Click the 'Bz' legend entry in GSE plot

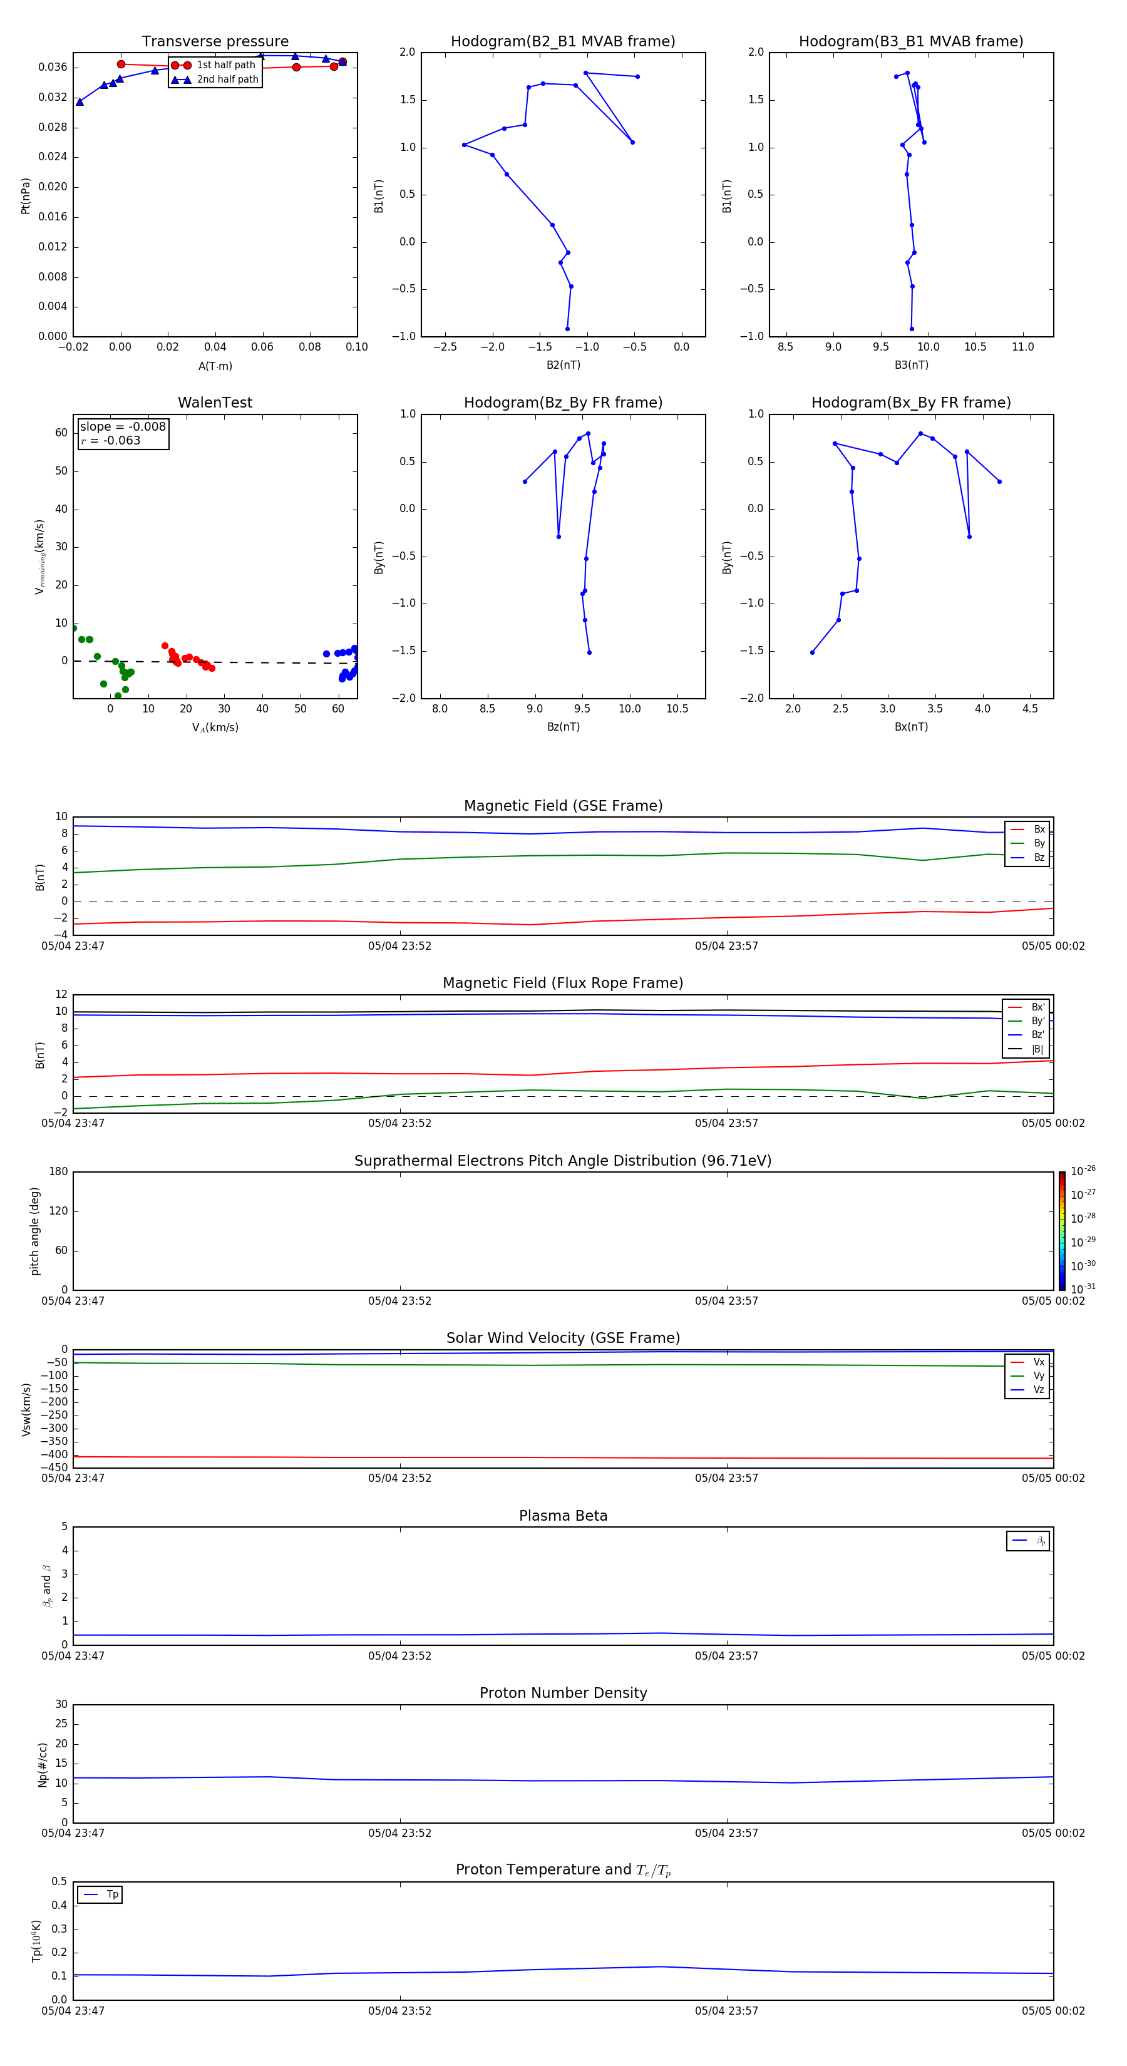point(1027,857)
